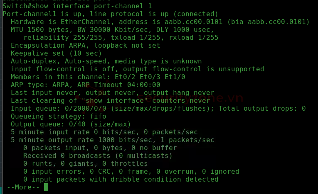
Task: Click the MAC address aabb.cc00.0101 after 'address is'
Action: (x=193, y=22)
